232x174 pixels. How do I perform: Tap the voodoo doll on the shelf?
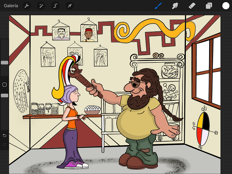click(x=170, y=91)
